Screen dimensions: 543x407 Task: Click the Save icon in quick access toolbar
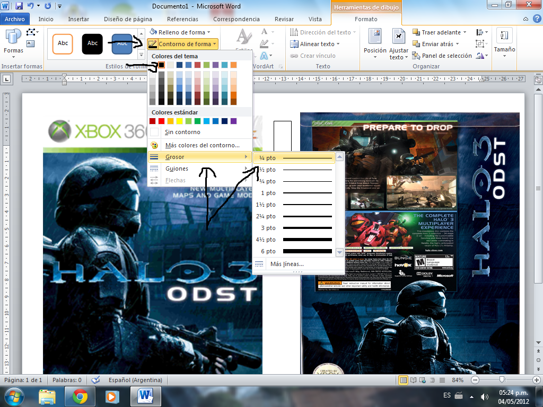pos(19,6)
